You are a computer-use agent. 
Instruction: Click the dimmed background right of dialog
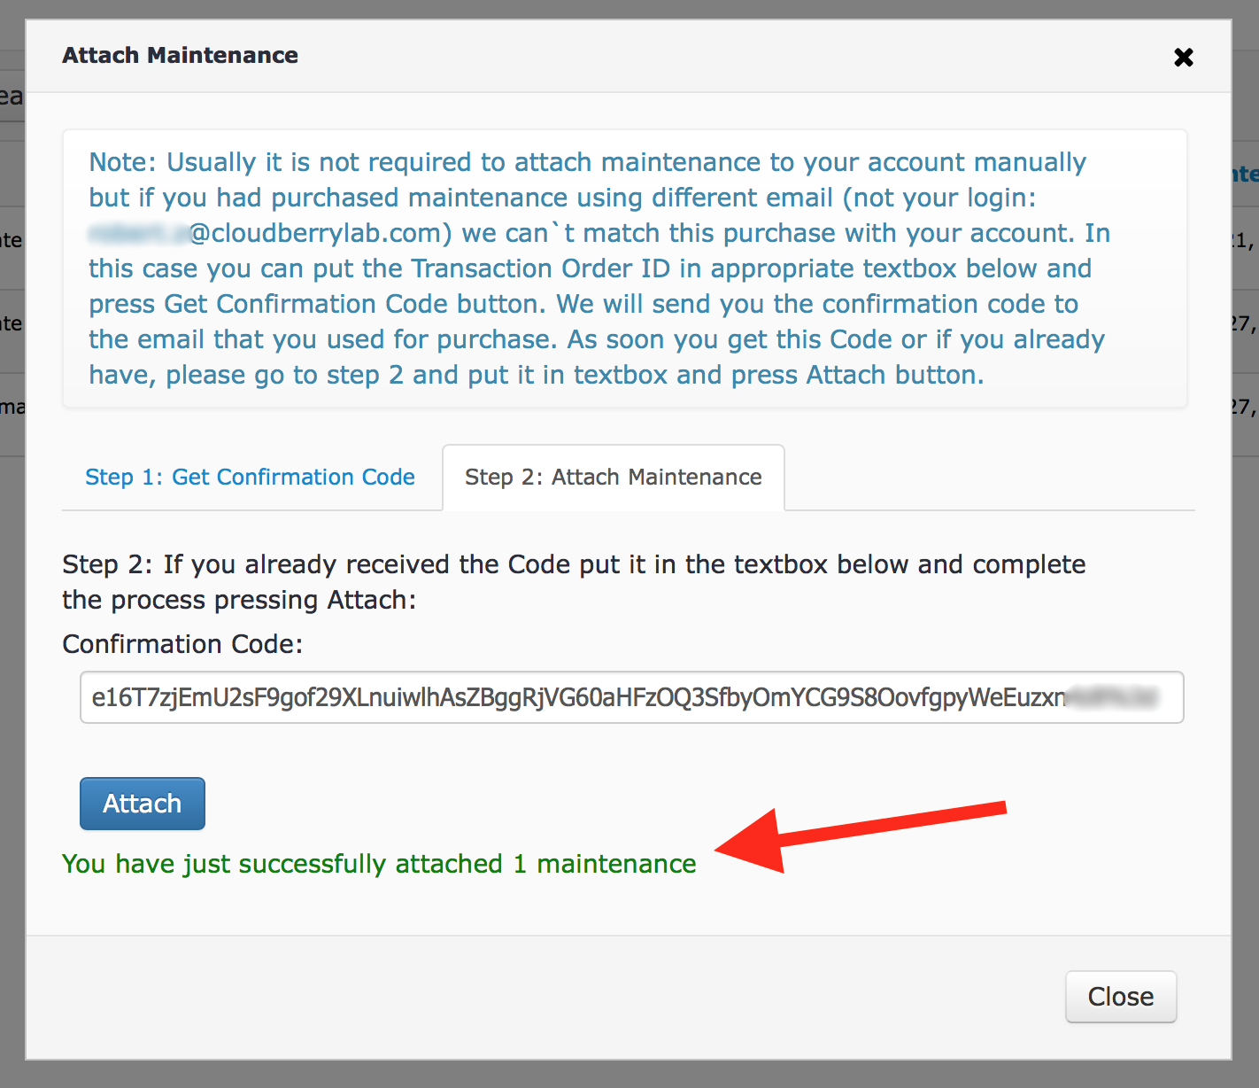pos(1246,620)
